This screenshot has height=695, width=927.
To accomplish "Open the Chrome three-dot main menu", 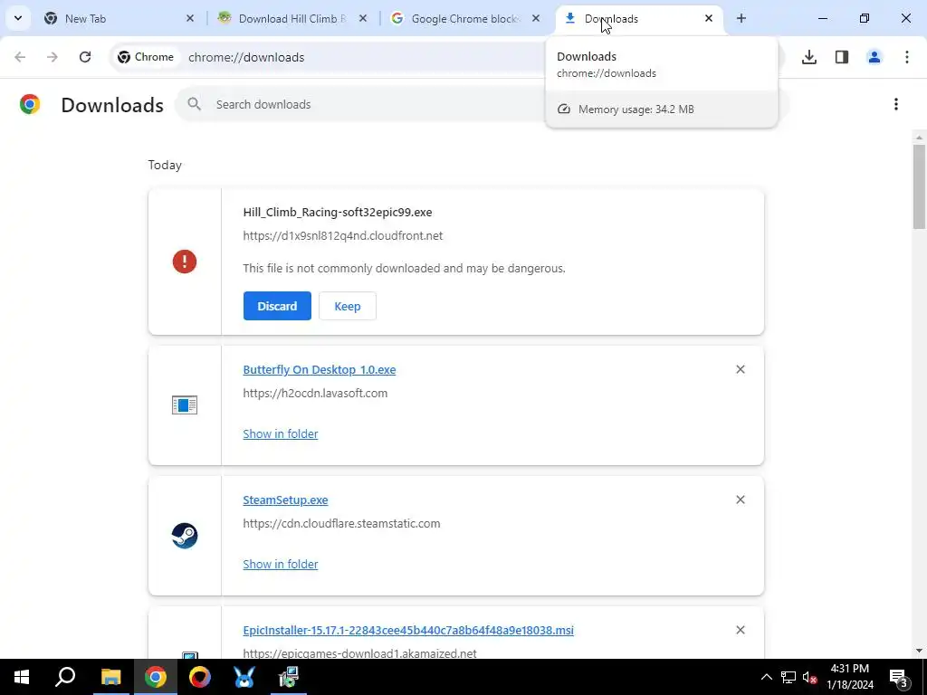I will [907, 57].
